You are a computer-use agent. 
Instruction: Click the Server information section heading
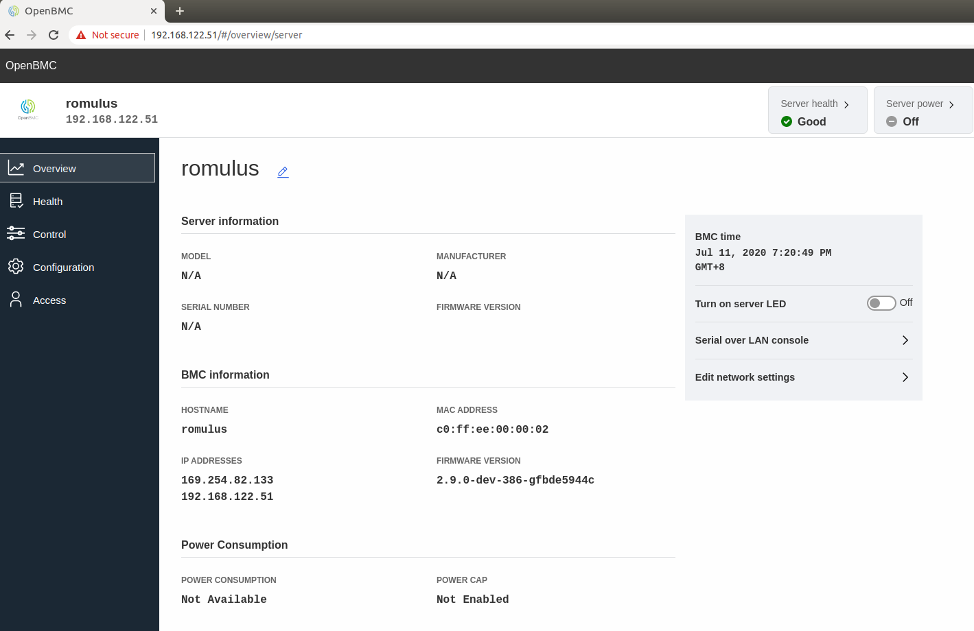click(x=230, y=221)
